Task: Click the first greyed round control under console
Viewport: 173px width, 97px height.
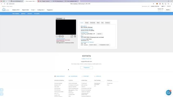Action: point(57,36)
